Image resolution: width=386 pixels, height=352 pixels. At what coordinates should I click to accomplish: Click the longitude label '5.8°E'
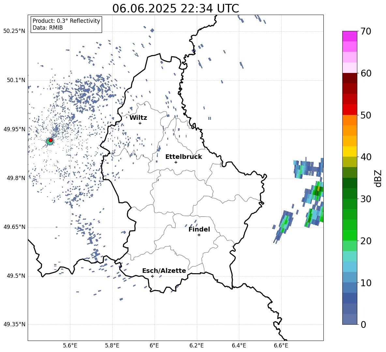click(112, 345)
